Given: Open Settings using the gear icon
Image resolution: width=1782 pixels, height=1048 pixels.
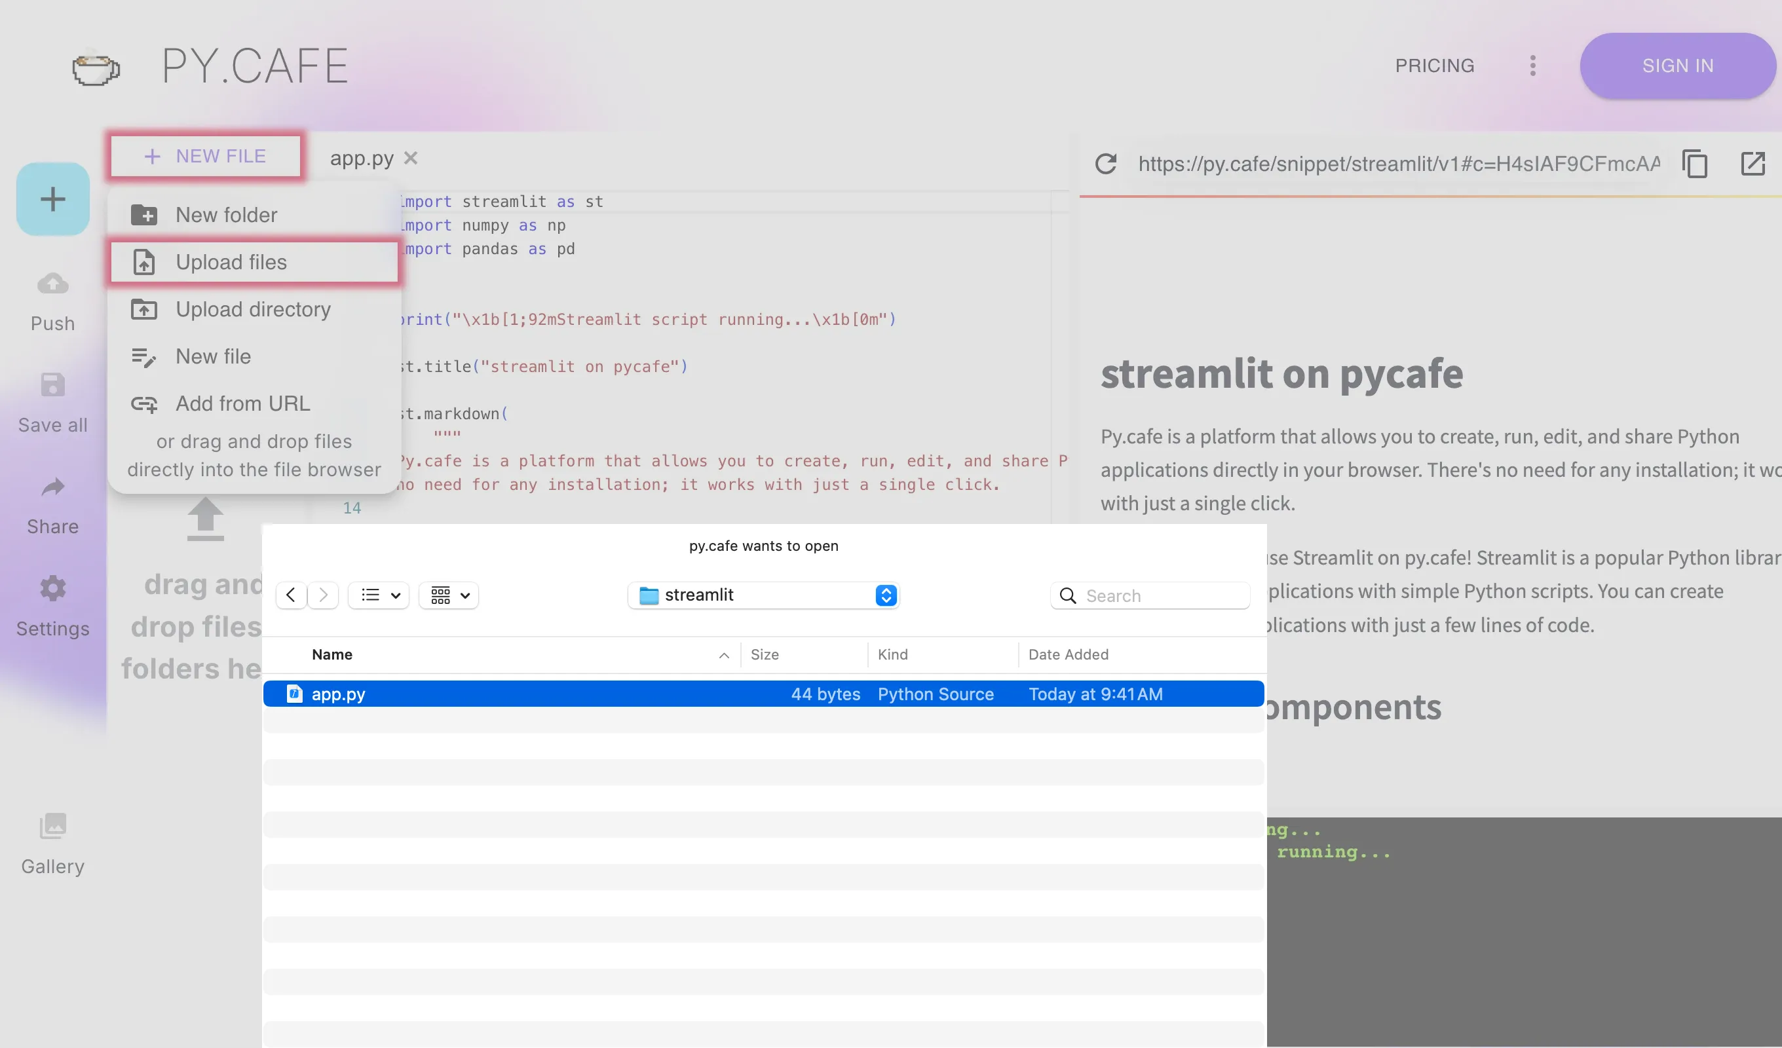Looking at the screenshot, I should [x=52, y=588].
